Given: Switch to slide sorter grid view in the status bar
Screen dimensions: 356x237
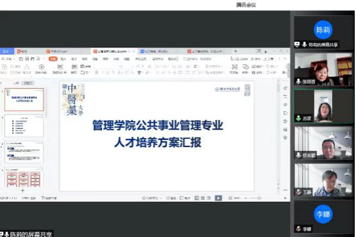Looking at the screenshot, I should tap(203, 198).
